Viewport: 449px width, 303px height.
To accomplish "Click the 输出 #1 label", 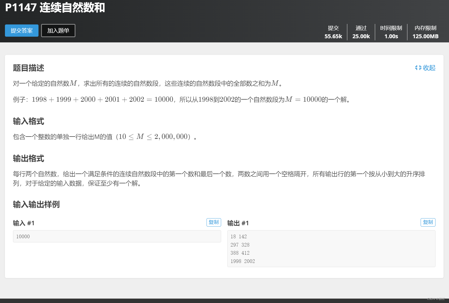I will 238,223.
